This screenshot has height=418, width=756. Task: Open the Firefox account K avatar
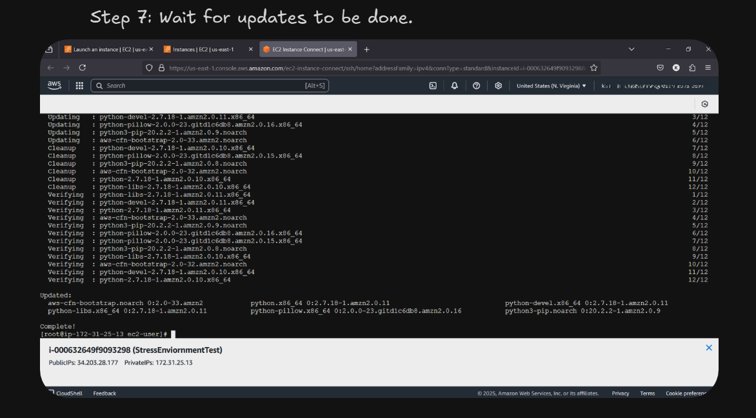[x=676, y=68]
